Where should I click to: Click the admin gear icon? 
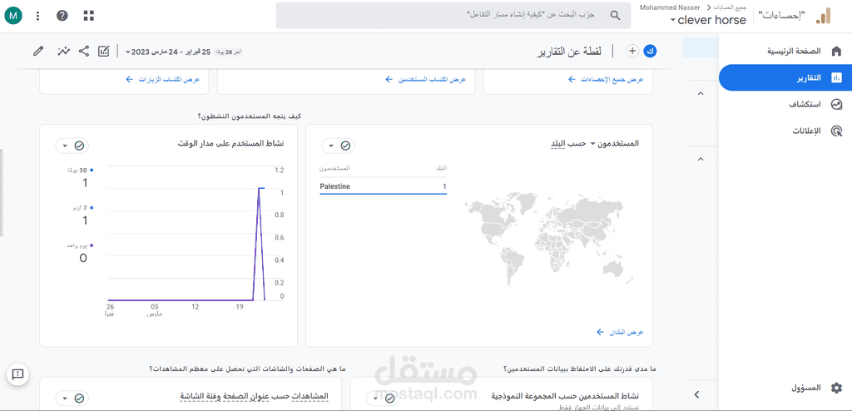pos(836,389)
